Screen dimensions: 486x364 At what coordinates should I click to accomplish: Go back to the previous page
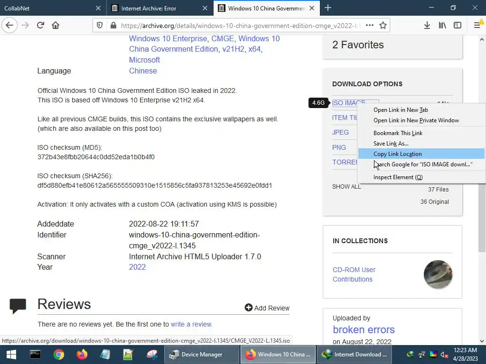9,26
